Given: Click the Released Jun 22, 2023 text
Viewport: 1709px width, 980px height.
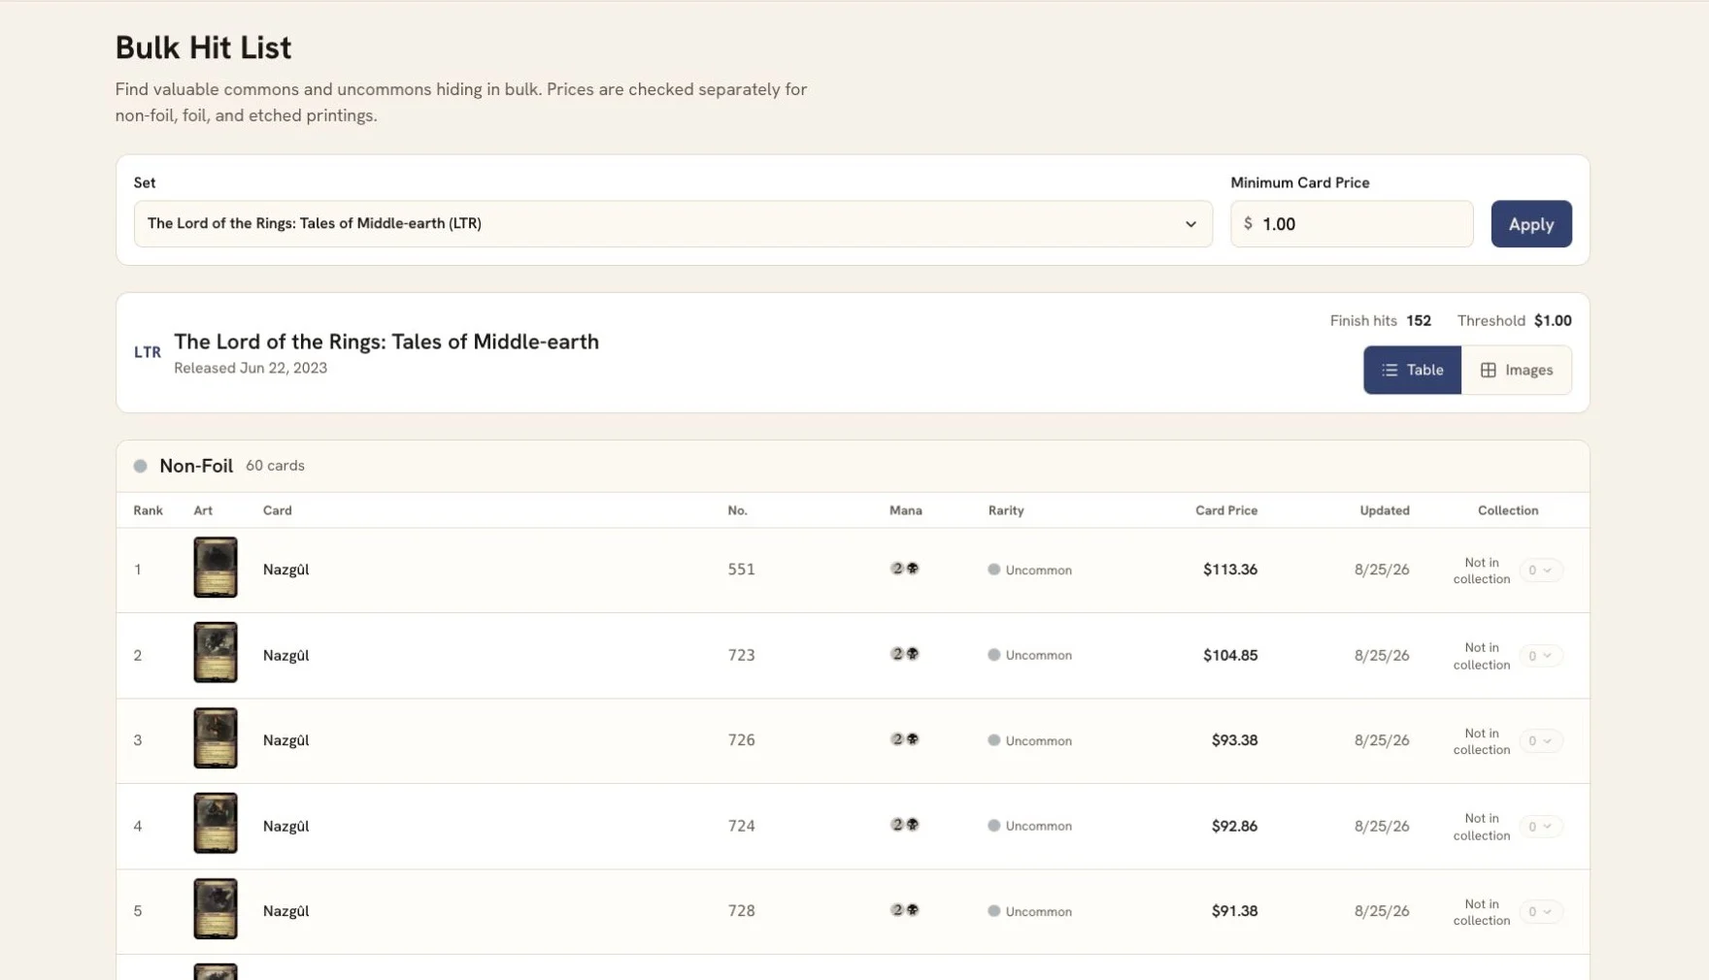Looking at the screenshot, I should point(251,369).
